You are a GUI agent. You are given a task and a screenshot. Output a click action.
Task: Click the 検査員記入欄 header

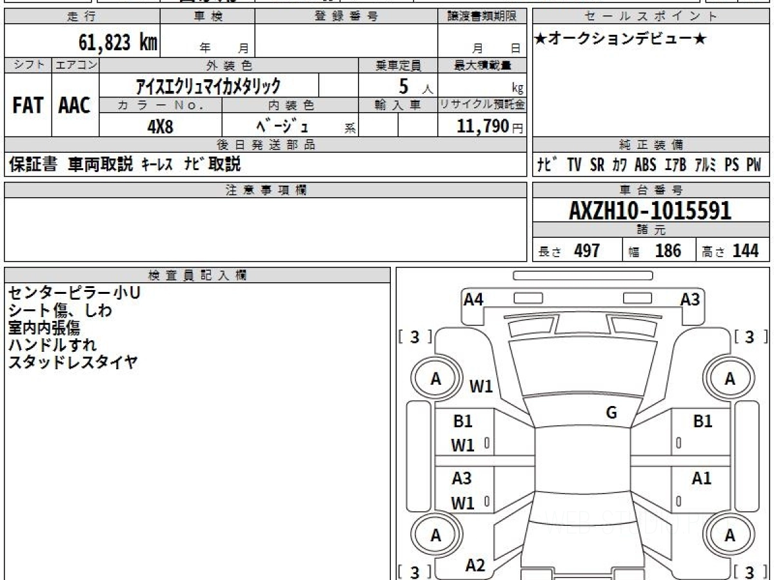click(197, 275)
